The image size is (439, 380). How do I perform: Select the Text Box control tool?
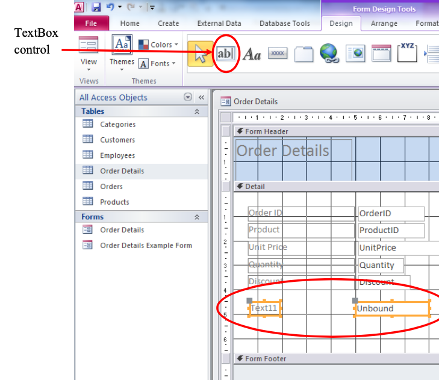click(x=225, y=54)
